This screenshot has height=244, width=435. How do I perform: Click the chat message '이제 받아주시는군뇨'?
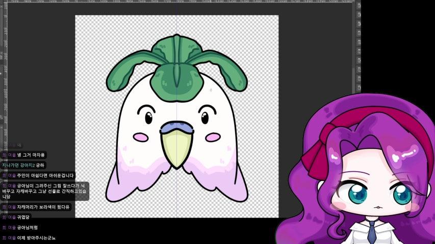click(x=36, y=238)
